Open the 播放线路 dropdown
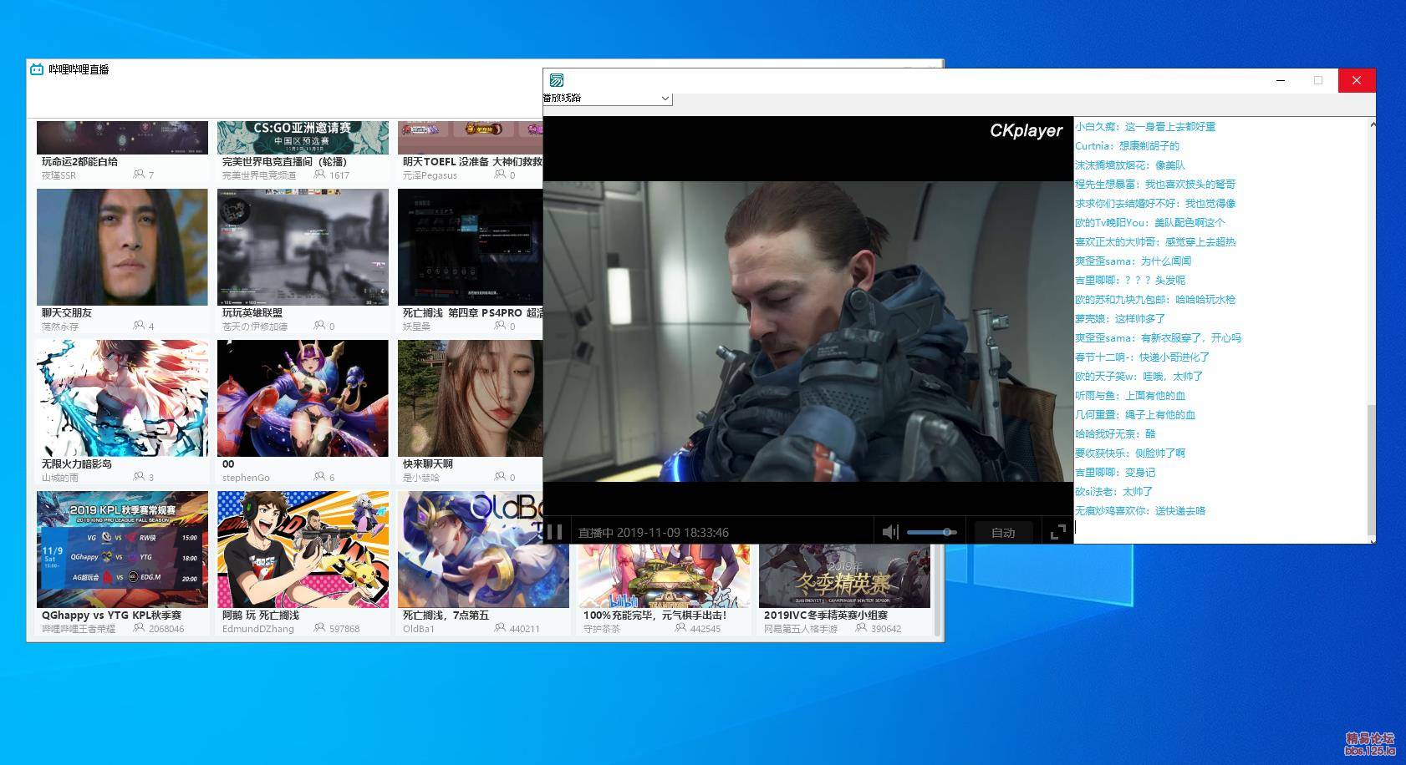The height and width of the screenshot is (765, 1406). tap(607, 98)
